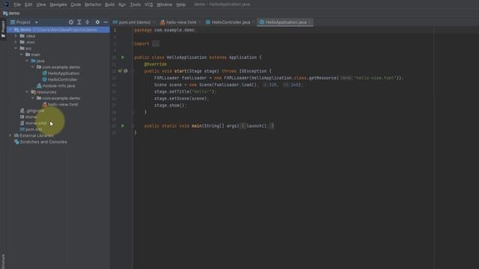Click stage.show() line in editor
Viewport: 479px width, 269px height.
[x=170, y=105]
